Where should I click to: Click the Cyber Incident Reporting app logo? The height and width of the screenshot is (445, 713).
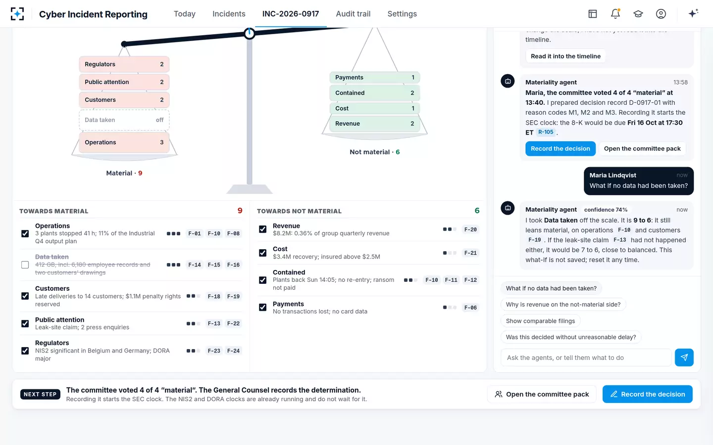tap(17, 14)
